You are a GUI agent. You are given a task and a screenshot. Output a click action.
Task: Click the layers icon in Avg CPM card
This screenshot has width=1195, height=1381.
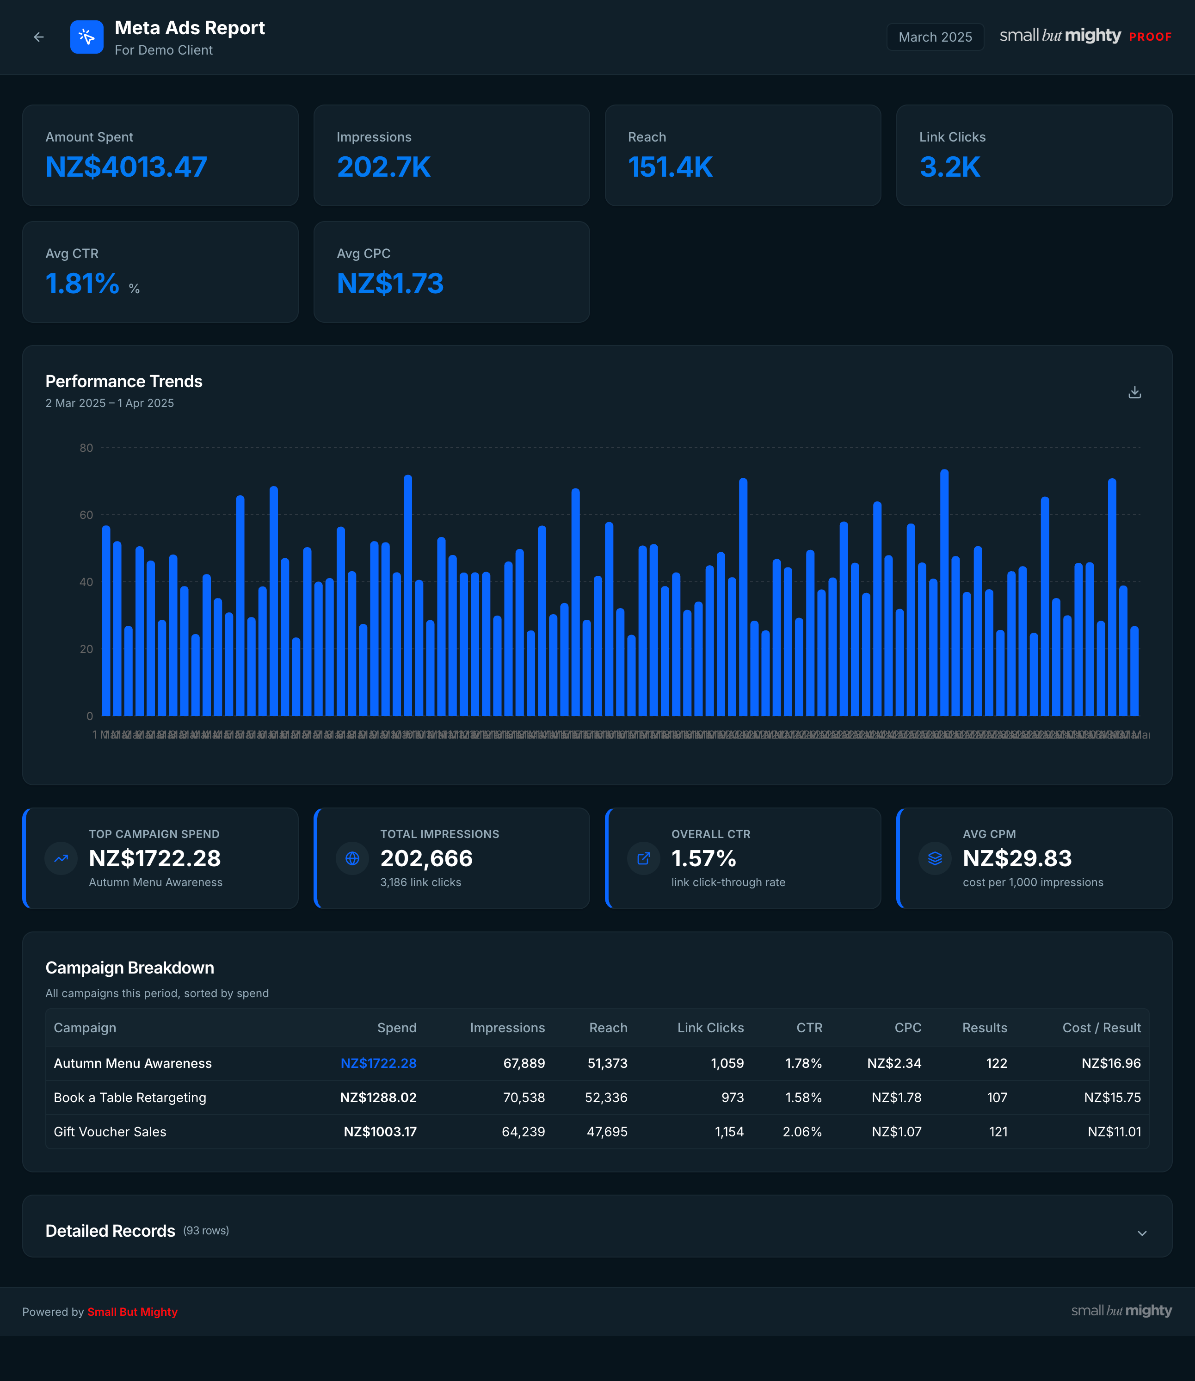coord(935,858)
